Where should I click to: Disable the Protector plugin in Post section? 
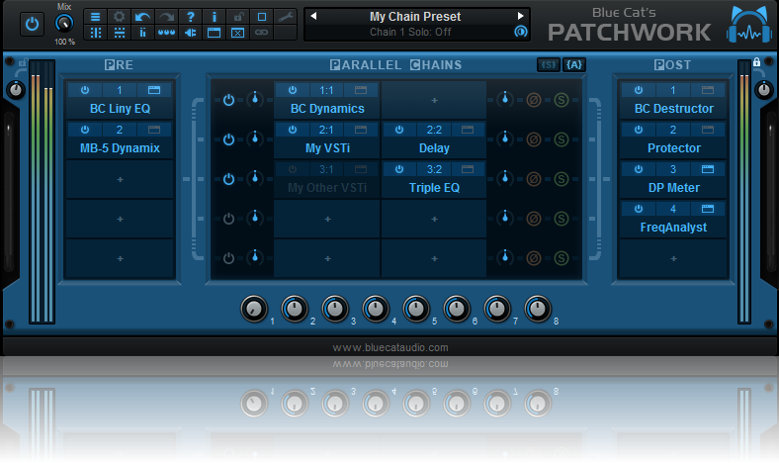click(x=638, y=130)
